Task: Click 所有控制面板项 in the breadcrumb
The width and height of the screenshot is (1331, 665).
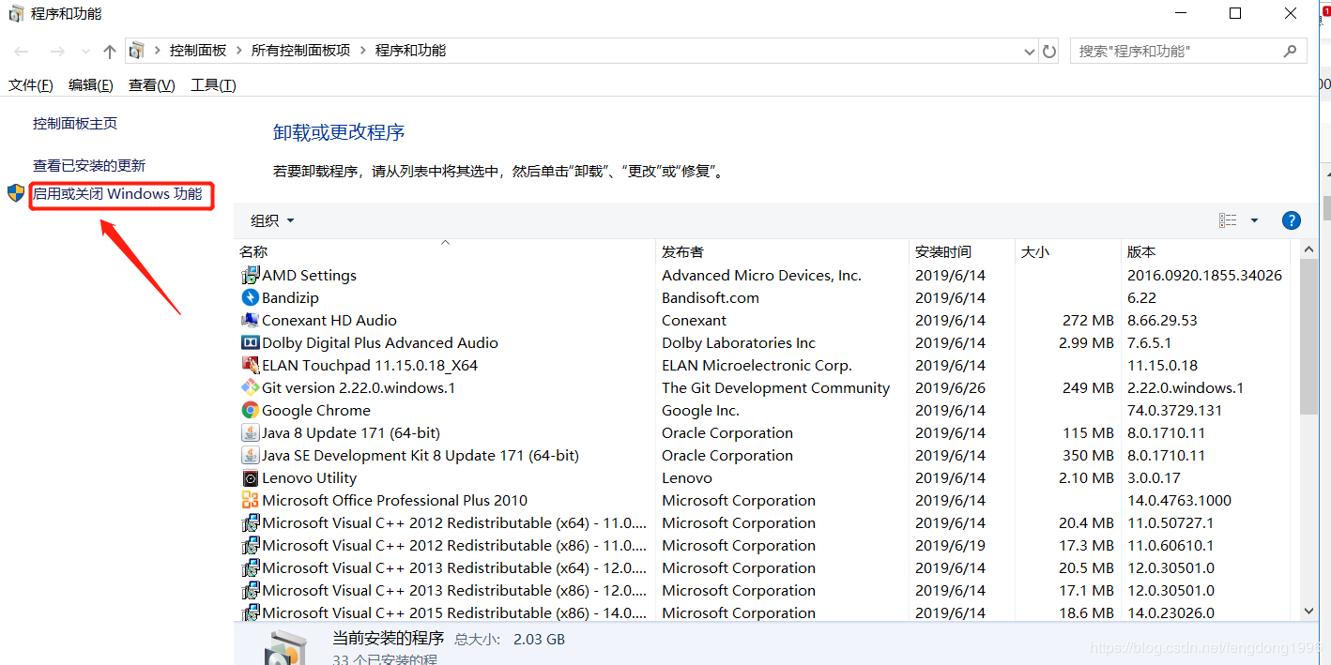Action: (301, 51)
